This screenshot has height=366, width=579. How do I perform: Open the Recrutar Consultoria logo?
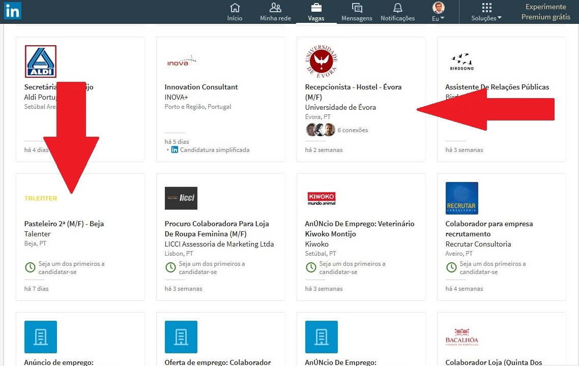coord(461,198)
